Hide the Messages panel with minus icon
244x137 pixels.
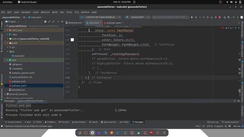click(239, 101)
